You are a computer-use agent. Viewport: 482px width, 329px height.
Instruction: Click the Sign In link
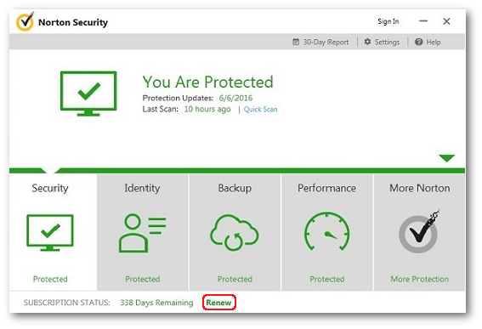388,21
